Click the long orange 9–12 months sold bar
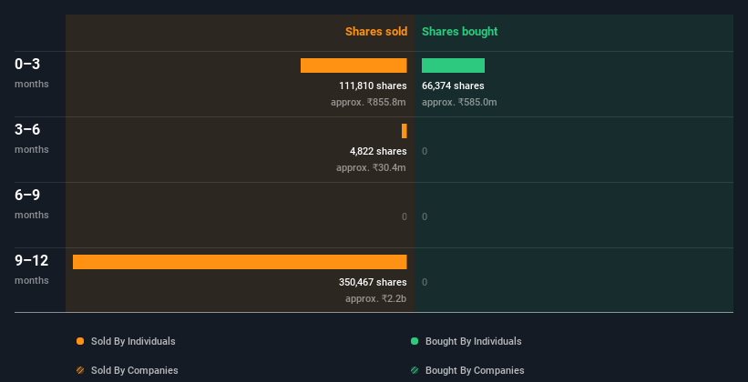Viewport: 748px width, 382px height. point(240,262)
